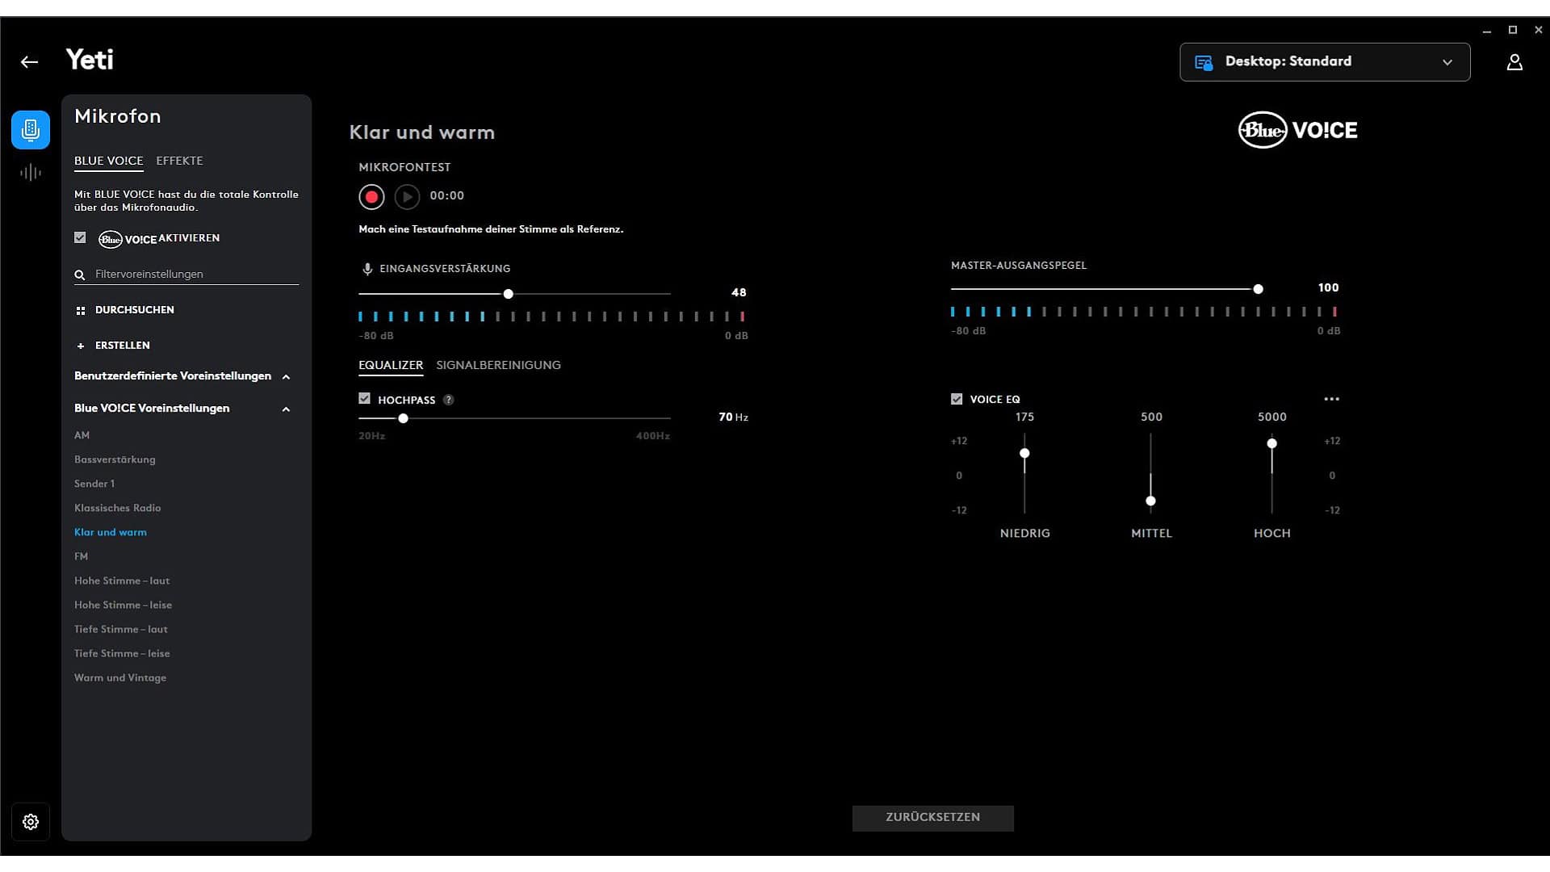Click the 5000 high frequency value

1271,417
